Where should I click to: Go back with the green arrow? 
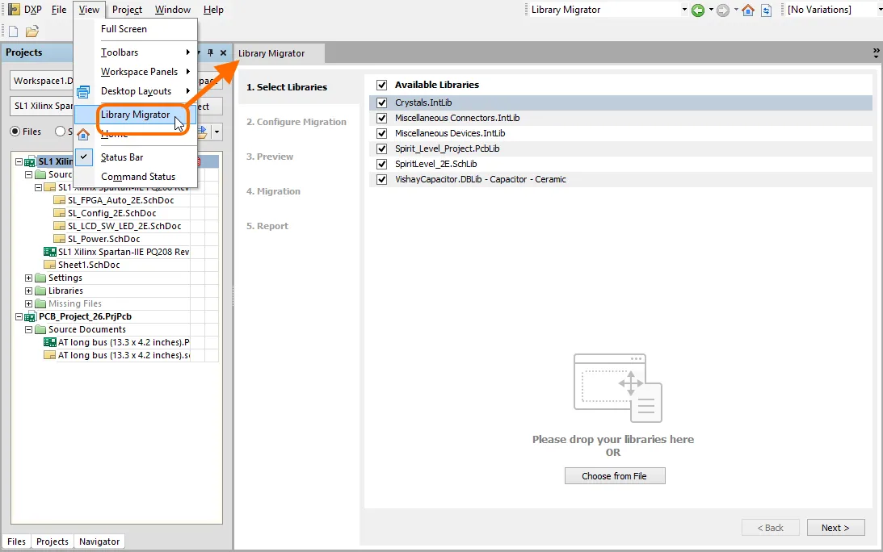pos(698,10)
